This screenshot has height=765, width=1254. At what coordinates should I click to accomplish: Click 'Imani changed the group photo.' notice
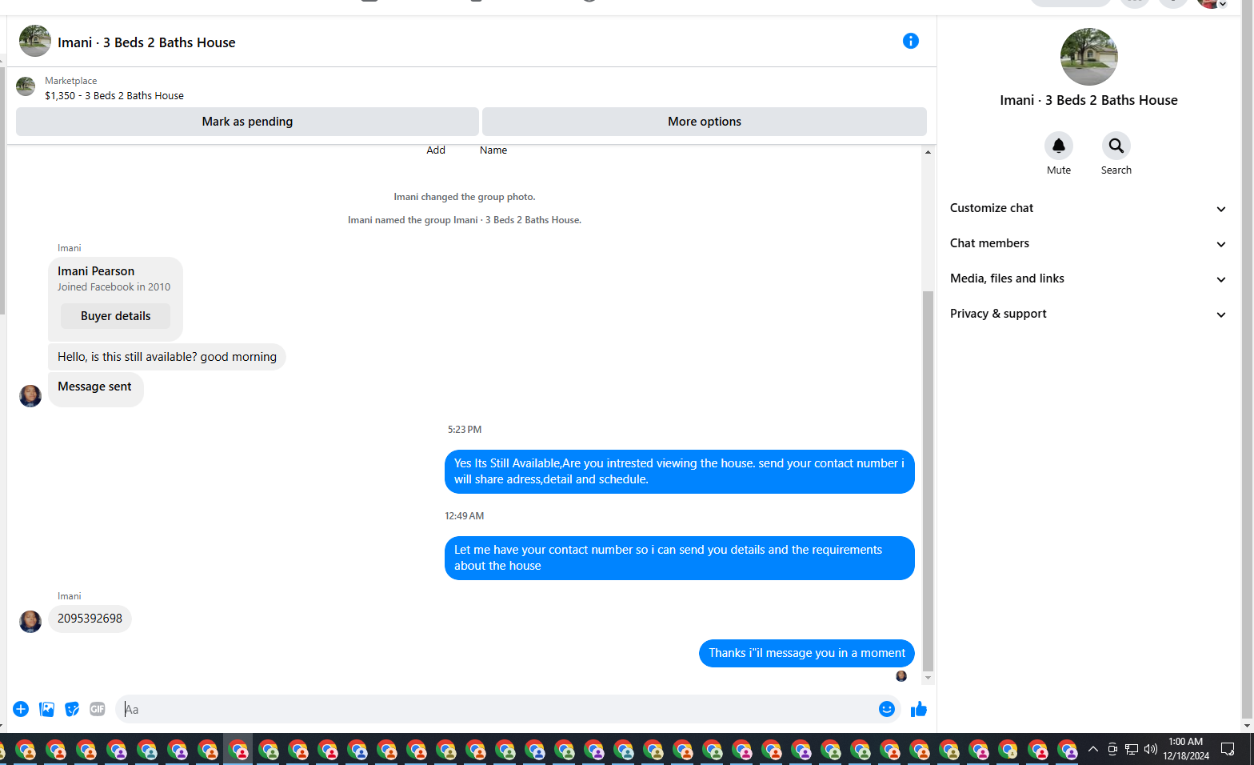point(465,197)
